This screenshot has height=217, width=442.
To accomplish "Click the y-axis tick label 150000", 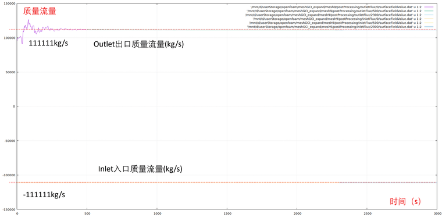I will tap(10, 3).
